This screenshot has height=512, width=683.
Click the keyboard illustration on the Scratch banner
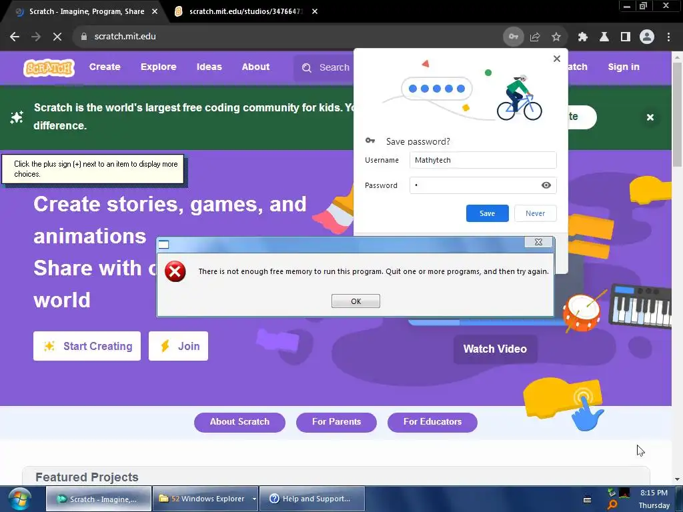click(640, 305)
